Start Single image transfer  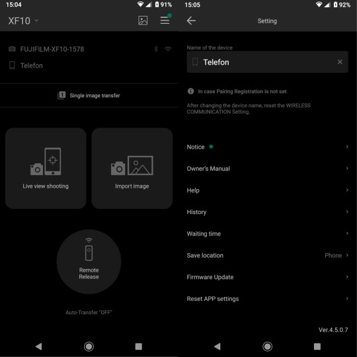[89, 95]
